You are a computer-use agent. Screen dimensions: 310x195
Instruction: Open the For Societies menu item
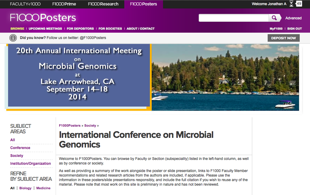coord(110,29)
